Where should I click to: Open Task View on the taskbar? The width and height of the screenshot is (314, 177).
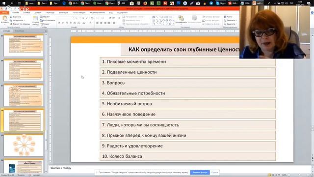click(x=20, y=3)
